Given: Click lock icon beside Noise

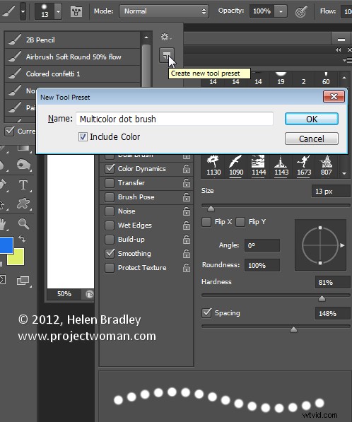Looking at the screenshot, I should [x=187, y=211].
